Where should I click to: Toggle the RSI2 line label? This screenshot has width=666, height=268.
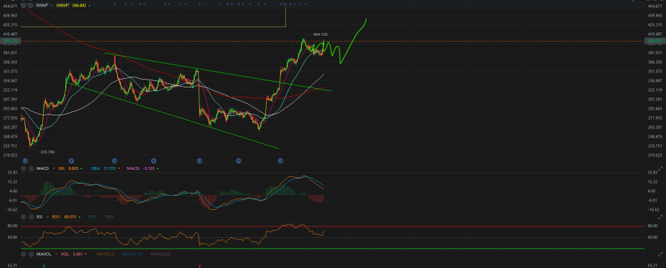coord(92,216)
